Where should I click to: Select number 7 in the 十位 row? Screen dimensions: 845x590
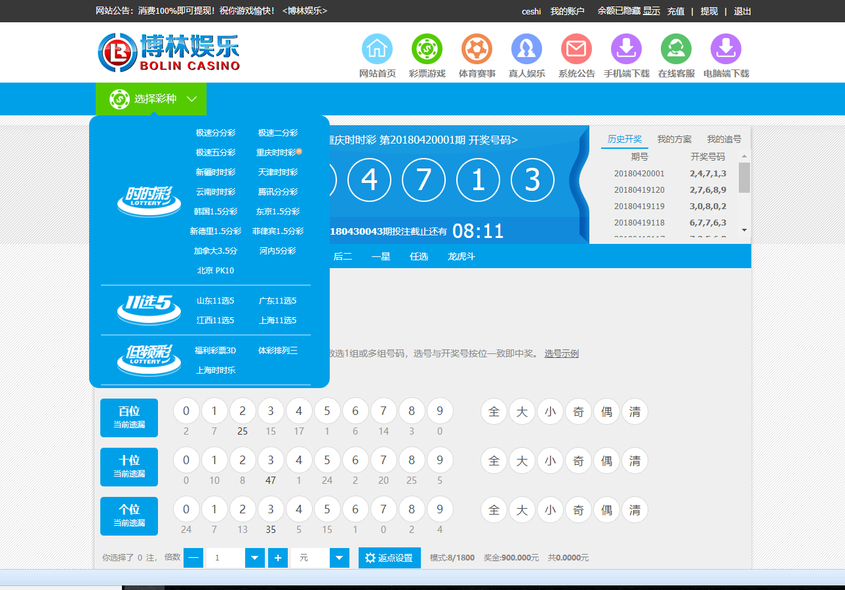coord(383,461)
